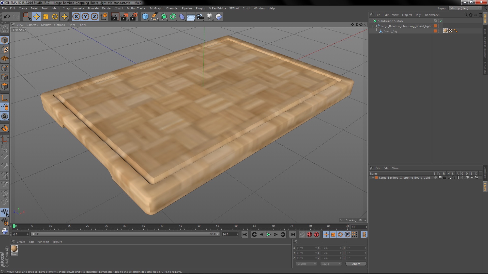The width and height of the screenshot is (488, 274).
Task: Open the Scale mode dropdown
Action: tap(331, 264)
